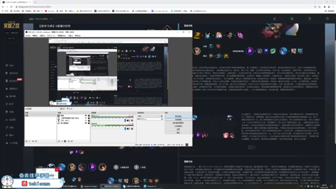Open the user account icon in site header
The height and width of the screenshot is (189, 336).
pos(327,18)
